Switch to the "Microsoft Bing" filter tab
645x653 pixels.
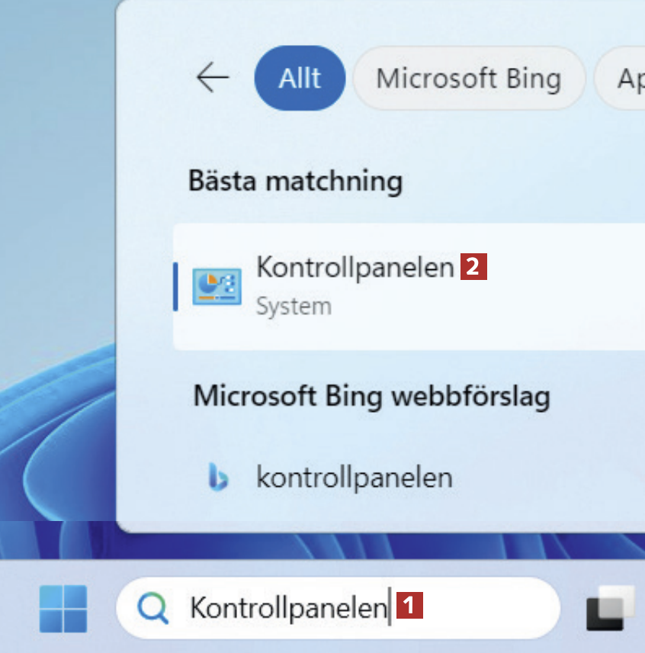pos(468,78)
